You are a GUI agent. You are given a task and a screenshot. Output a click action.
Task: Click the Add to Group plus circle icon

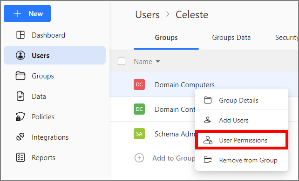[x=139, y=158]
